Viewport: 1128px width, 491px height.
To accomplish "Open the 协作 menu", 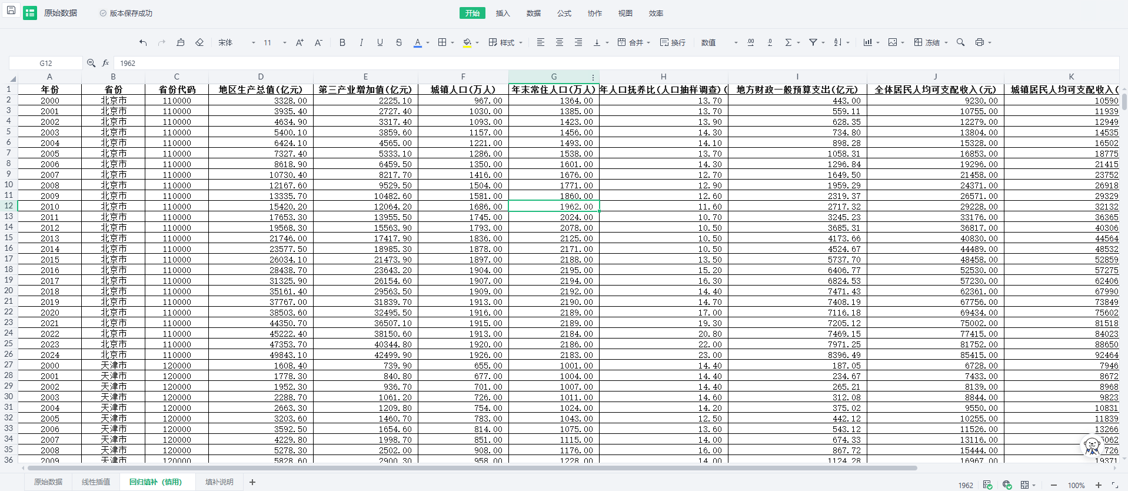I will coord(594,13).
